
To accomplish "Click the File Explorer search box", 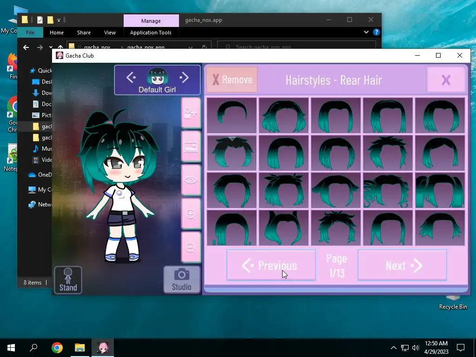I will tap(296, 46).
